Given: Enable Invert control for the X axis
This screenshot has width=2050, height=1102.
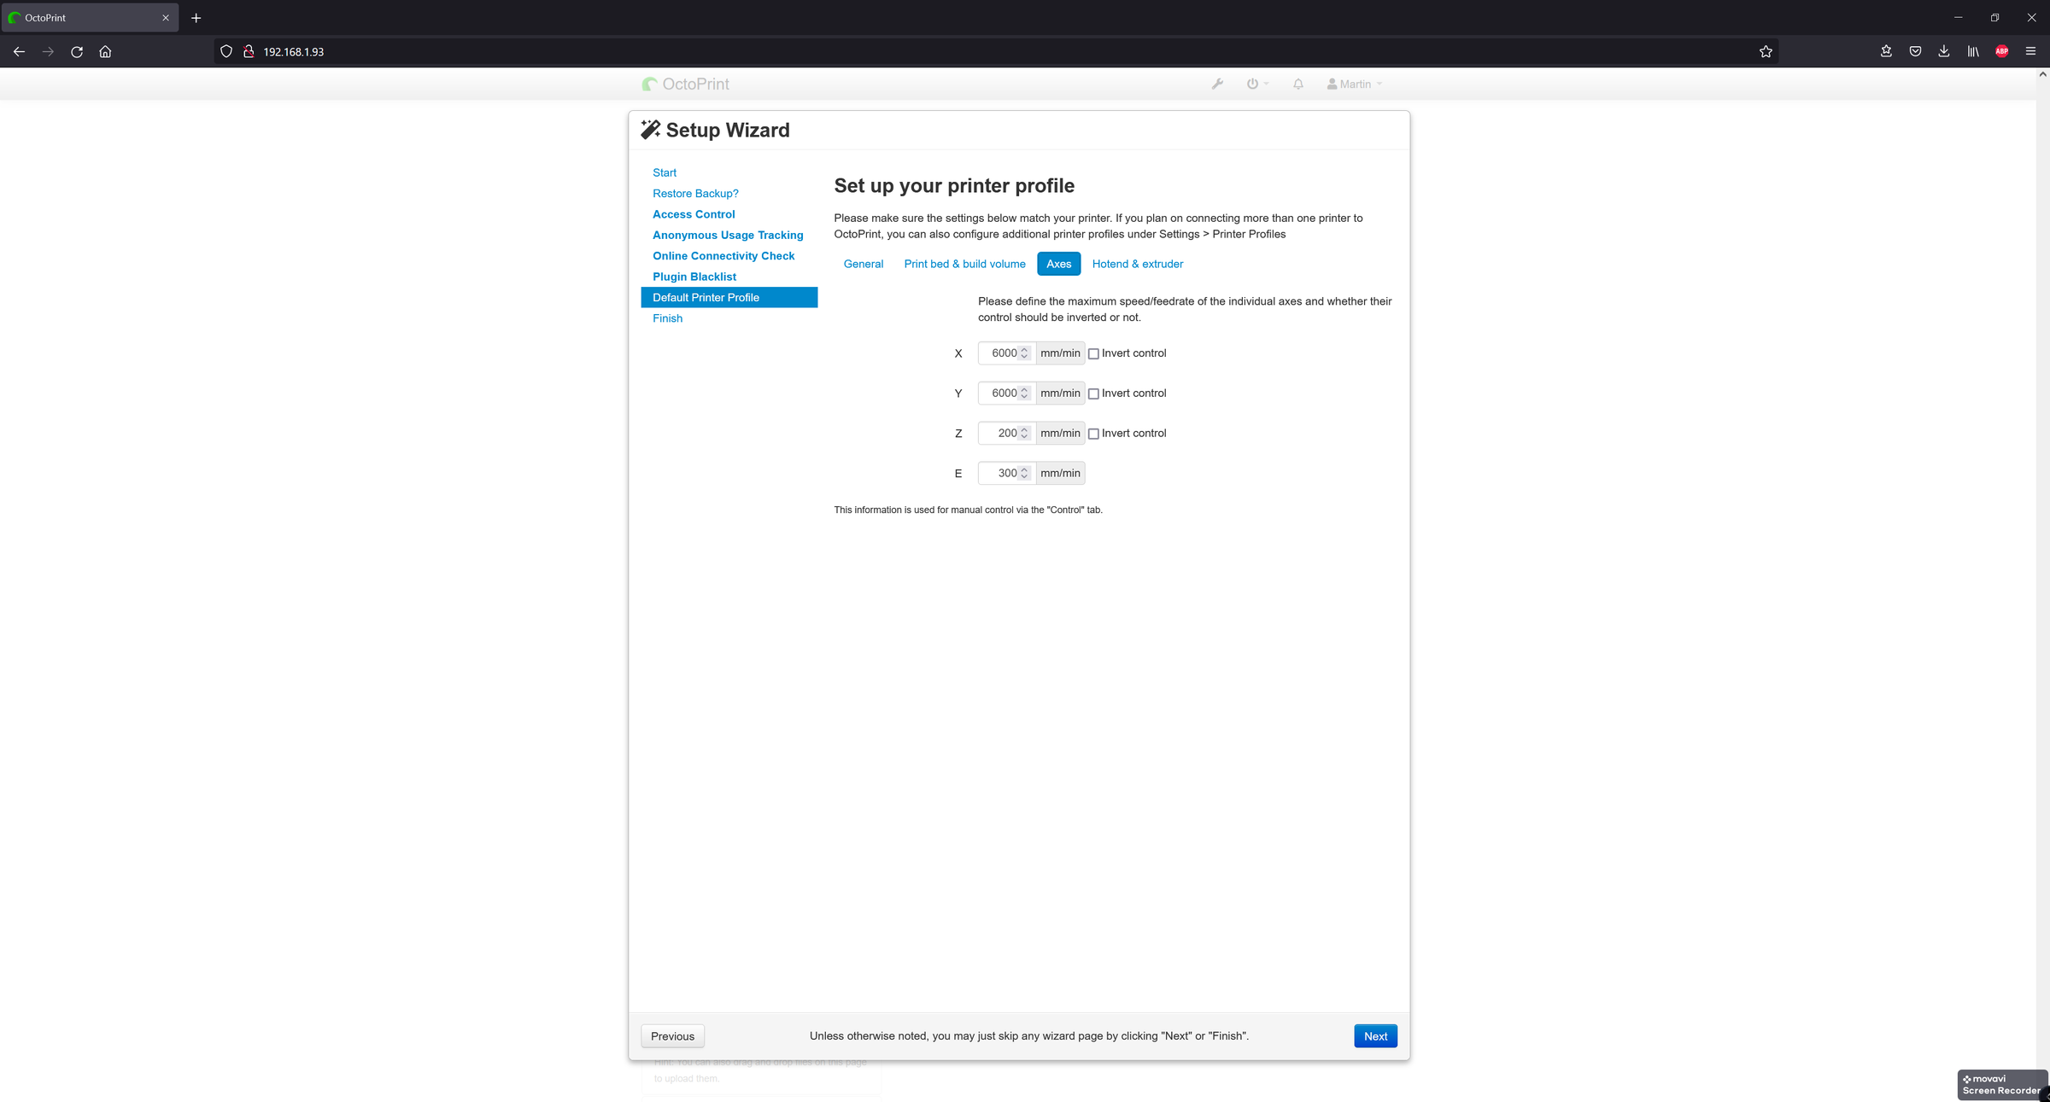Looking at the screenshot, I should tap(1094, 353).
